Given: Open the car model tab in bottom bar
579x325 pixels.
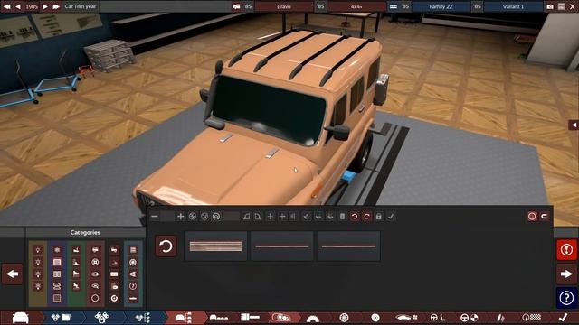Looking at the screenshot, I should click(21, 318).
